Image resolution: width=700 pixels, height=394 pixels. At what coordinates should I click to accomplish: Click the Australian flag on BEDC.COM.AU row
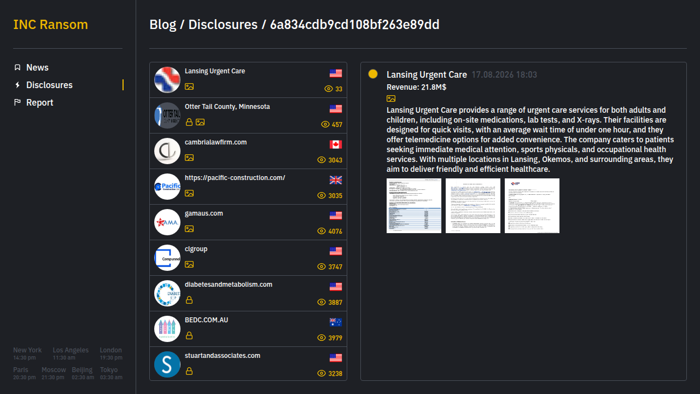pos(336,322)
